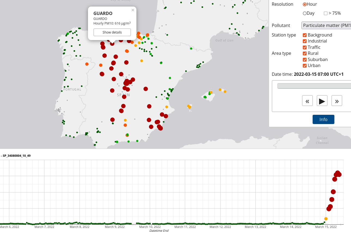This screenshot has width=351, height=232.
Task: Open the Pollutant dropdown
Action: 326,25
